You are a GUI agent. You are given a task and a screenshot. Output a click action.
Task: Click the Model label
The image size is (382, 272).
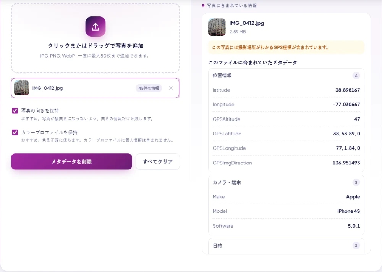(220, 211)
